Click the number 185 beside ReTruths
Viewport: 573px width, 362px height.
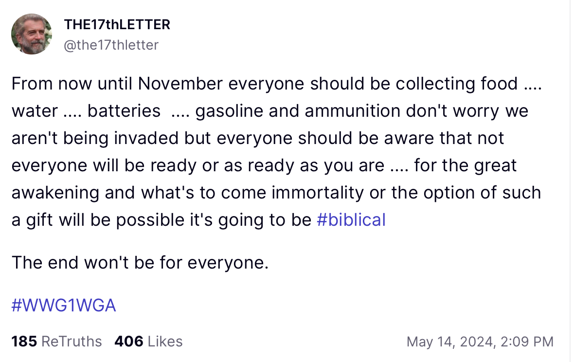click(24, 342)
